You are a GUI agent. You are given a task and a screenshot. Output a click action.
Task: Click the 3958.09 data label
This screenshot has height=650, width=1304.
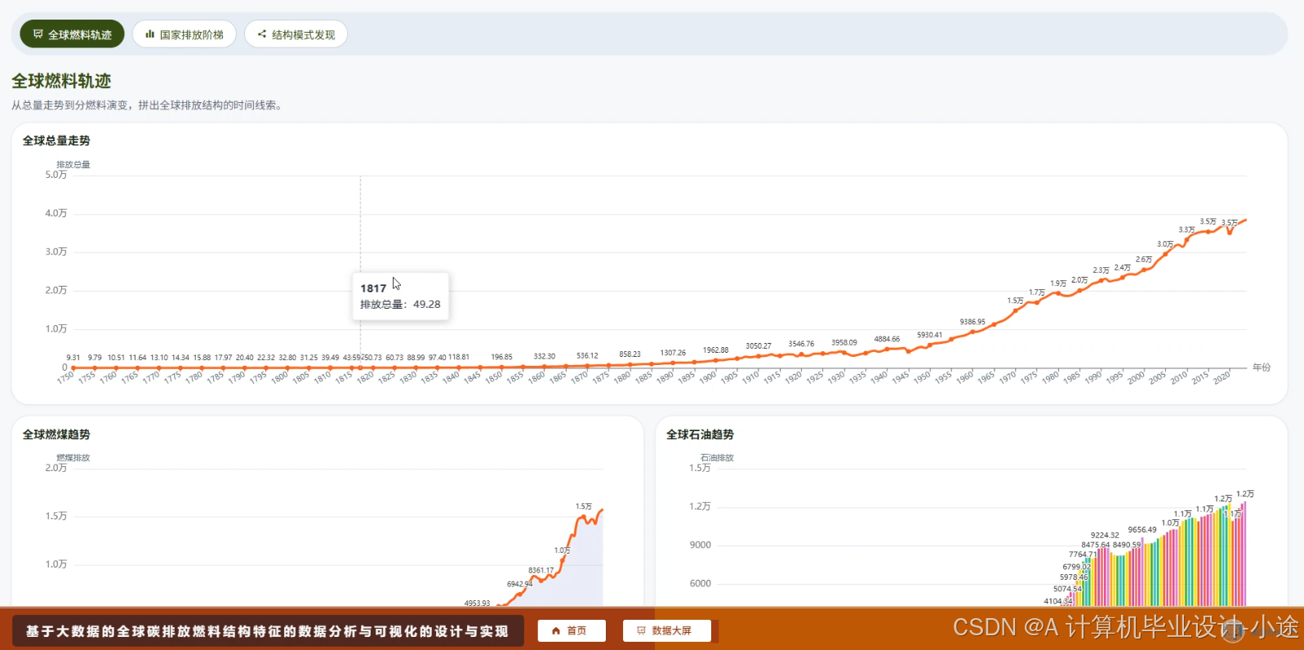coord(844,342)
